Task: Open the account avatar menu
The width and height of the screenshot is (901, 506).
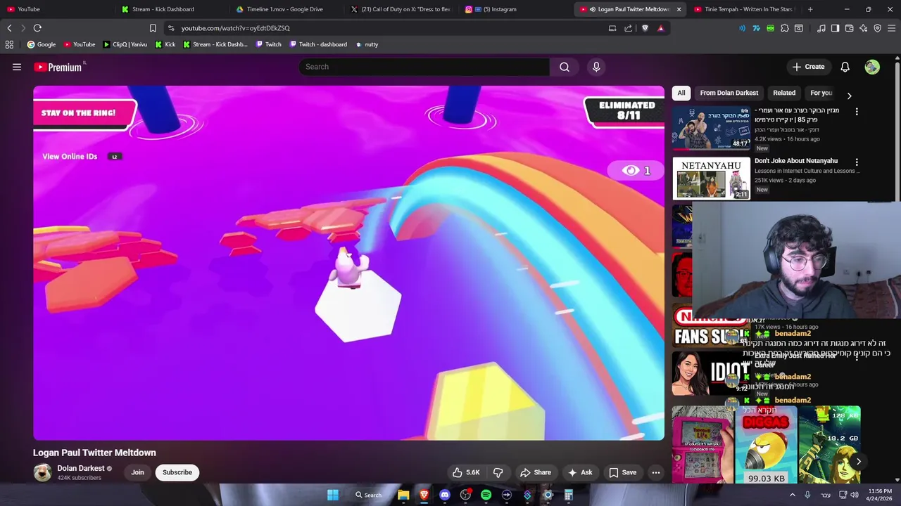Action: click(872, 67)
